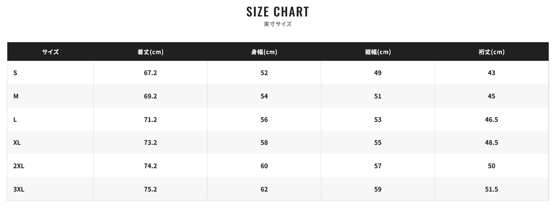Select the 着丈(cm) column header
The image size is (560, 208).
tap(150, 52)
